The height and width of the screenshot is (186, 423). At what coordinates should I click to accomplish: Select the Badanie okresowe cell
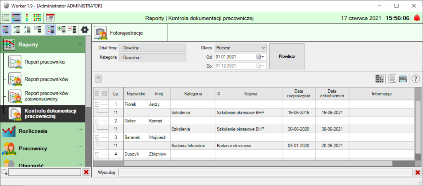(249, 146)
